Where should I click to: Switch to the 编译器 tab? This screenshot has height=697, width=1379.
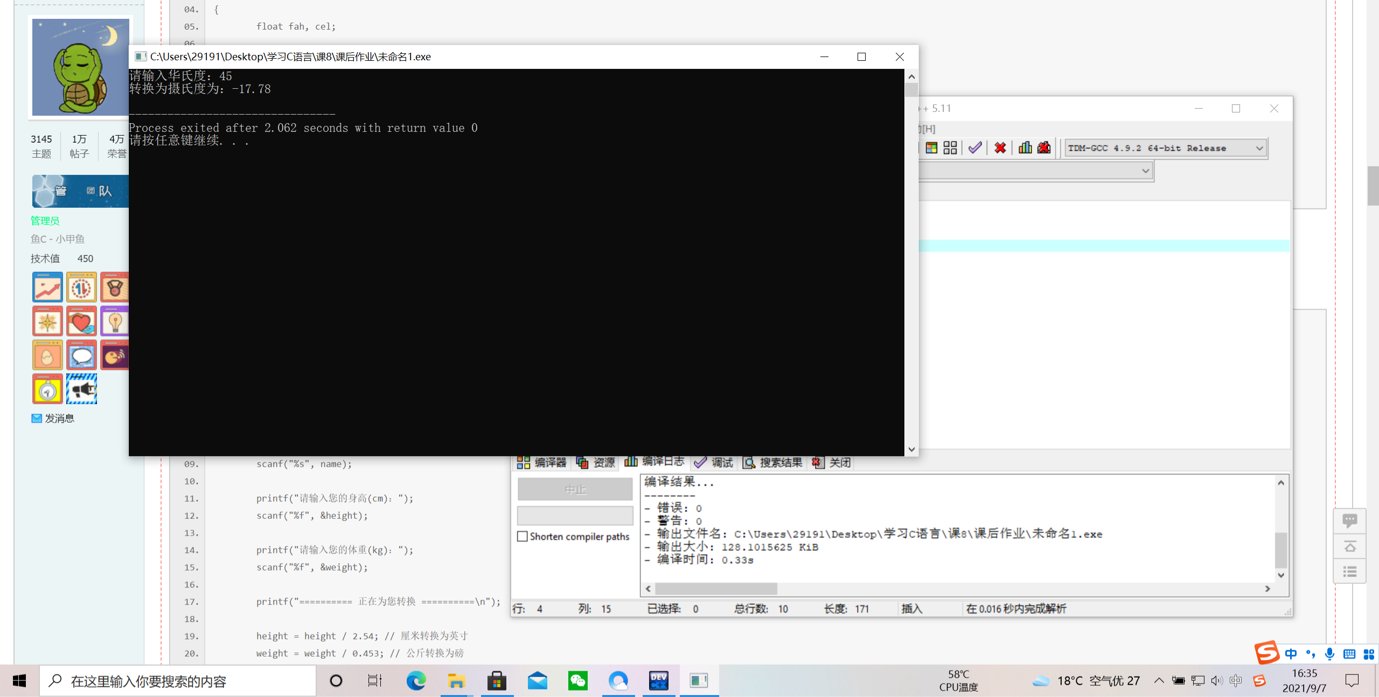point(542,462)
